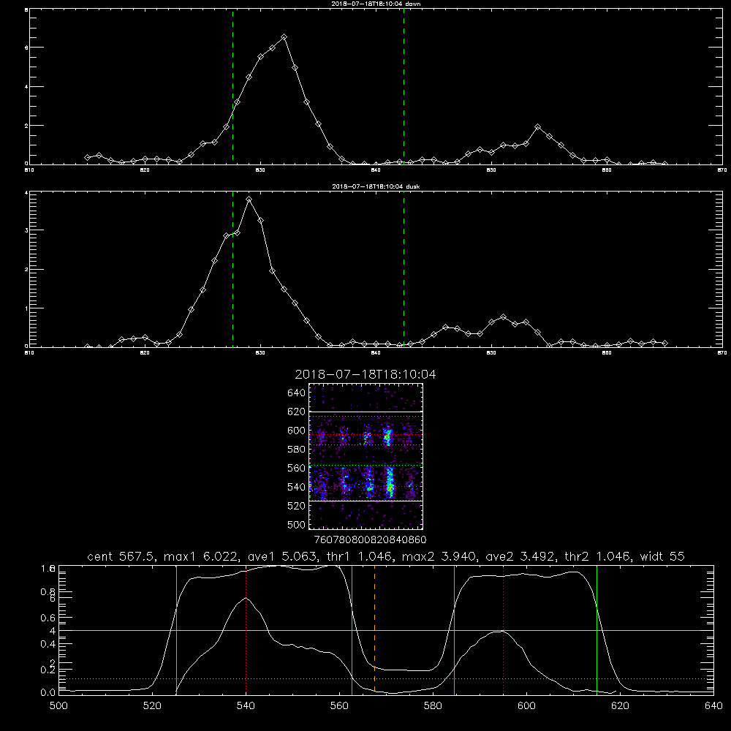Screen dimensions: 731x731
Task: Select the 'ave2 3.492' value in header
Action: point(520,556)
